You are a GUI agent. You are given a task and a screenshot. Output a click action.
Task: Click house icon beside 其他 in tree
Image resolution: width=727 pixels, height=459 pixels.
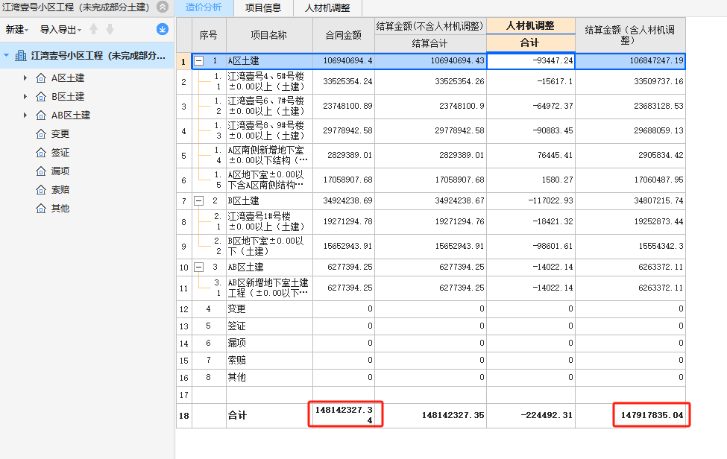(x=41, y=209)
